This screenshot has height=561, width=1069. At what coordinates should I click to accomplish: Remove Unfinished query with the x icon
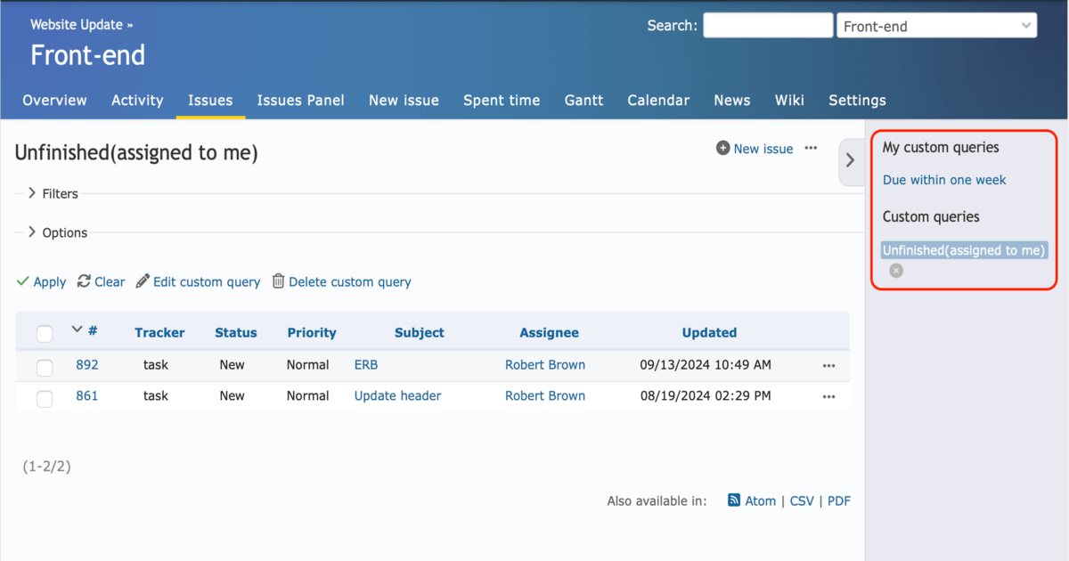click(895, 270)
